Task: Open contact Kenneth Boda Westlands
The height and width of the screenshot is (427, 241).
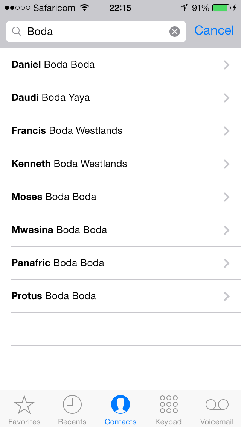Action: 69,164
